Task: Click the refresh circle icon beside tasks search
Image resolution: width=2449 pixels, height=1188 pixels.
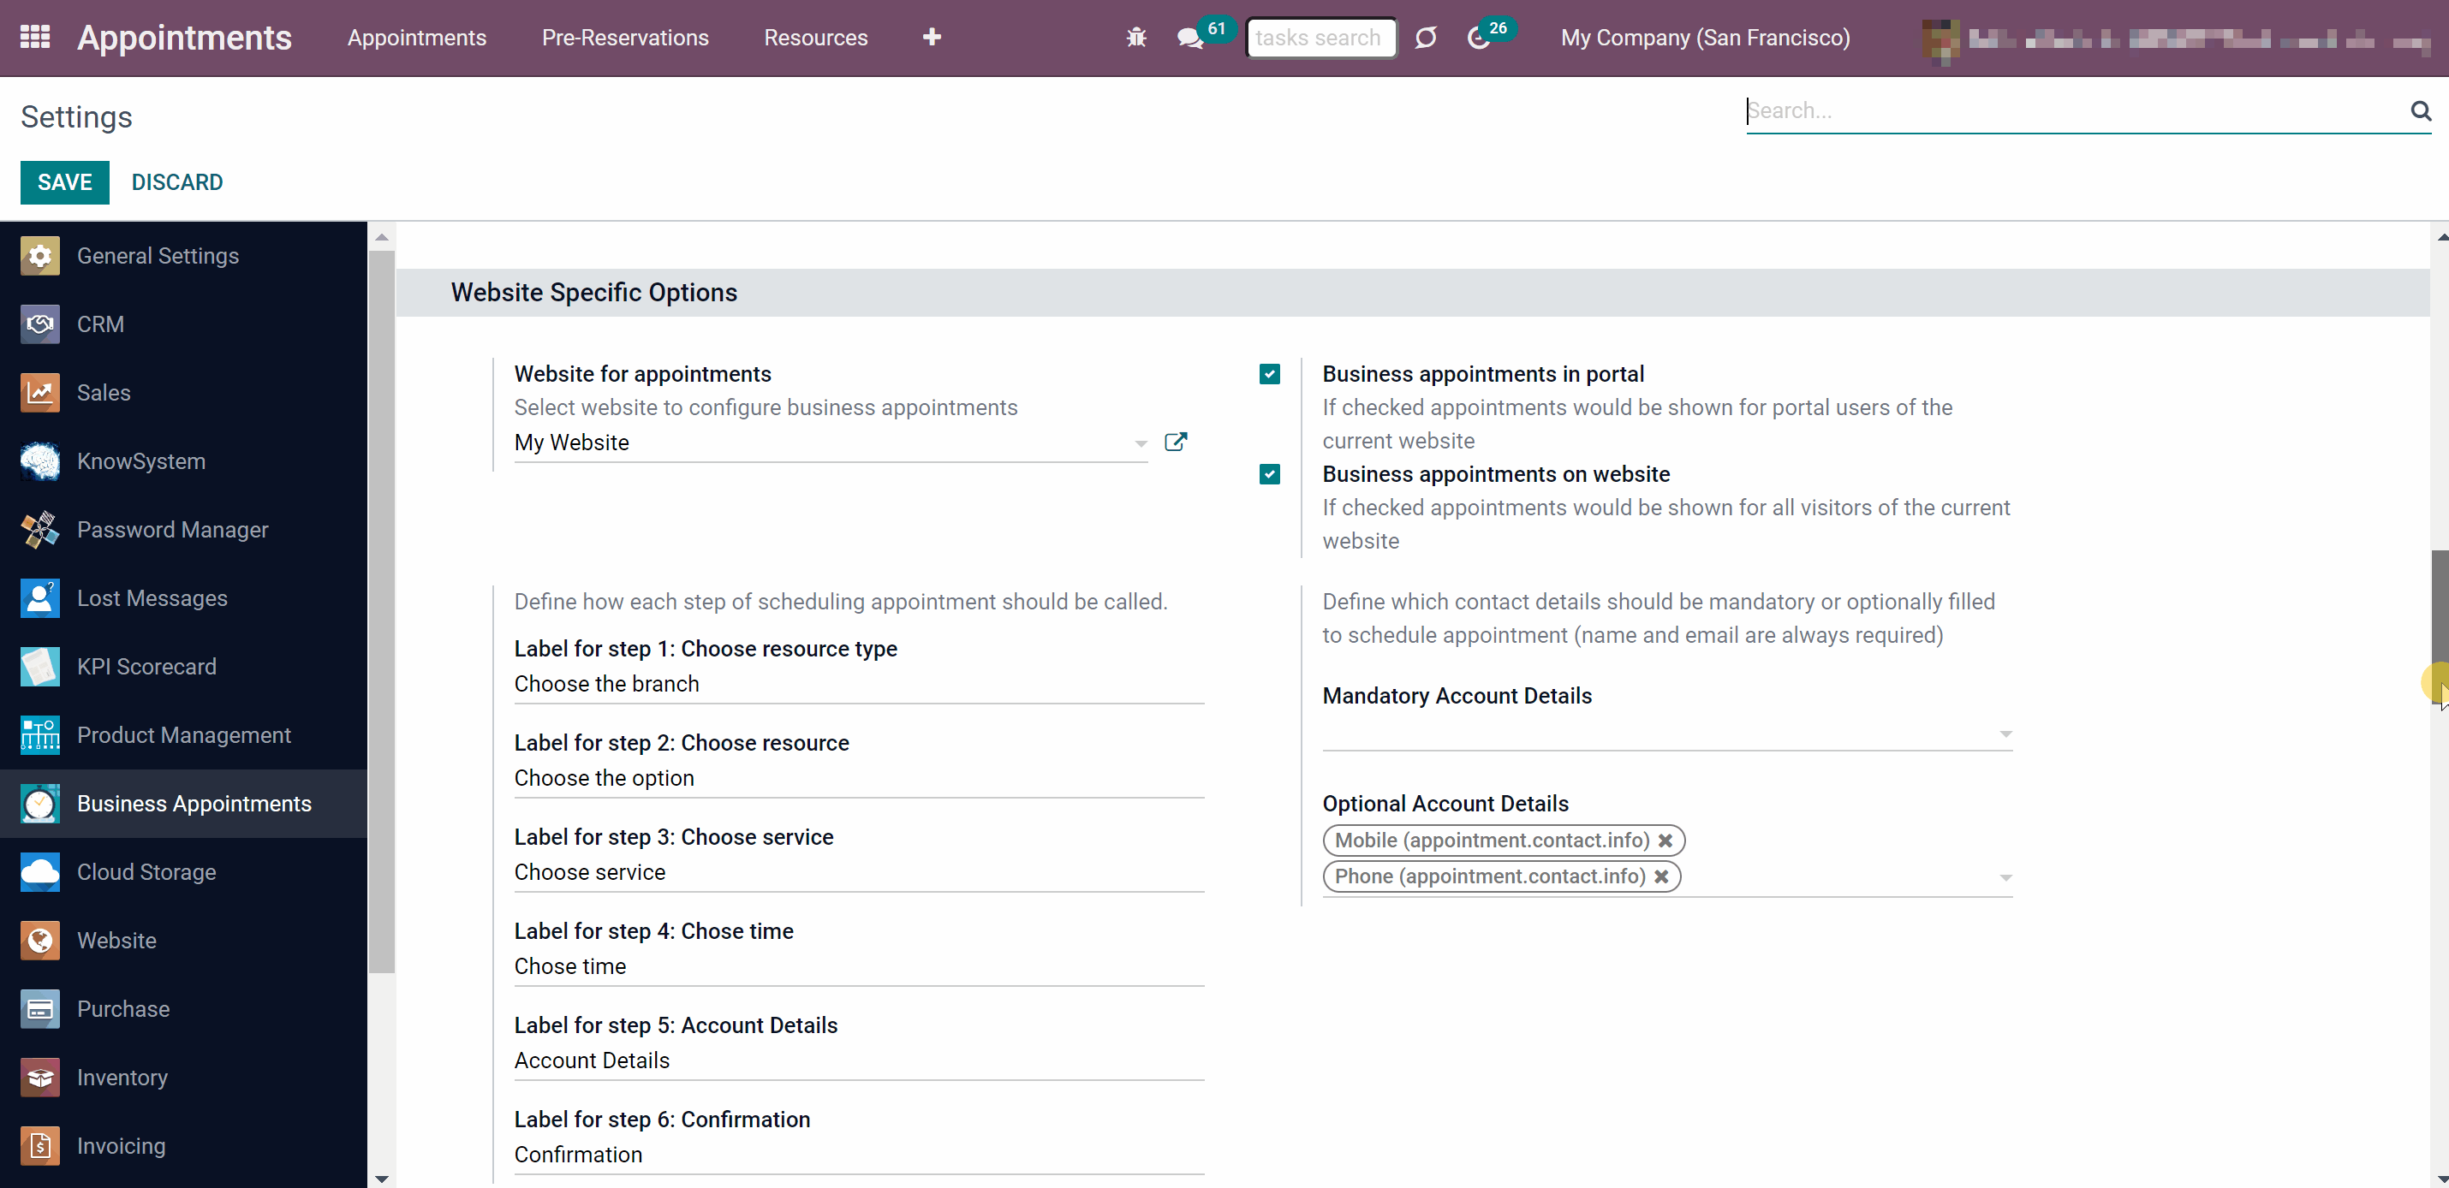Action: [1425, 38]
